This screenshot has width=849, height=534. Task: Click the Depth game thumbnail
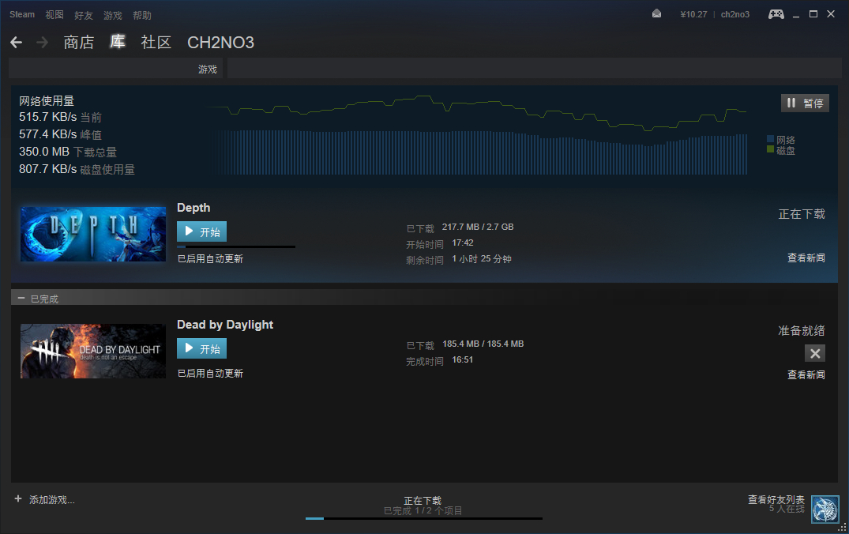point(93,234)
